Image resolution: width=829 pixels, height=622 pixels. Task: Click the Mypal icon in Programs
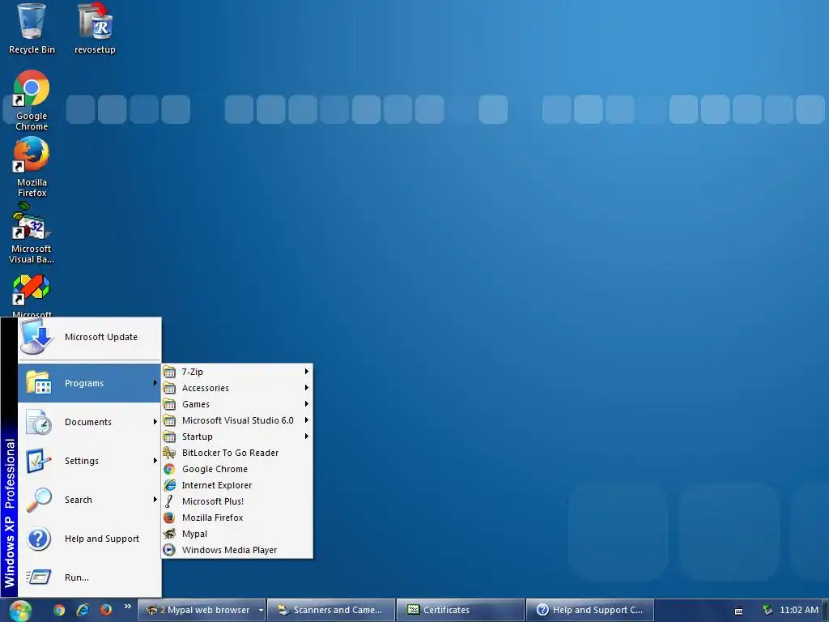click(x=169, y=534)
